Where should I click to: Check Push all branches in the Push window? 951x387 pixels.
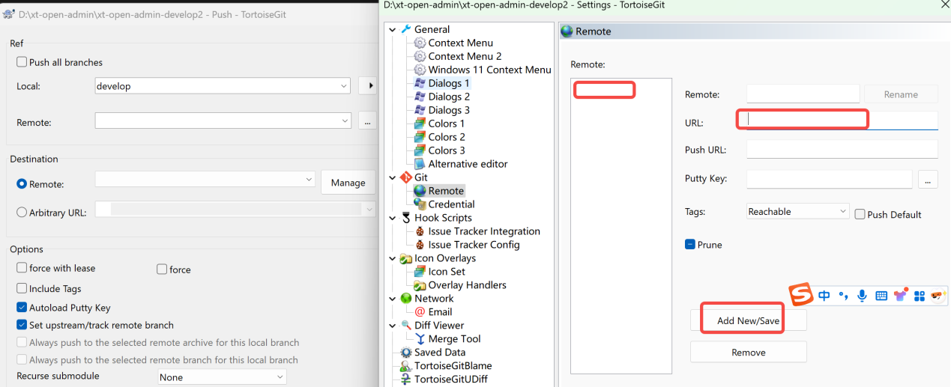pyautogui.click(x=22, y=62)
